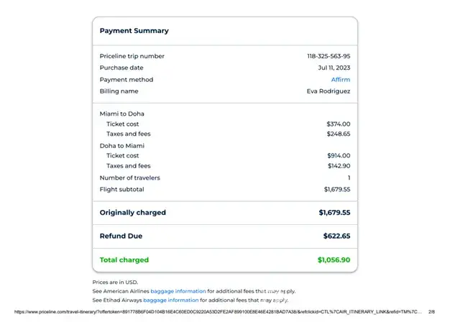Select the Refund Due amount $622.65
The height and width of the screenshot is (322, 450).
click(336, 236)
